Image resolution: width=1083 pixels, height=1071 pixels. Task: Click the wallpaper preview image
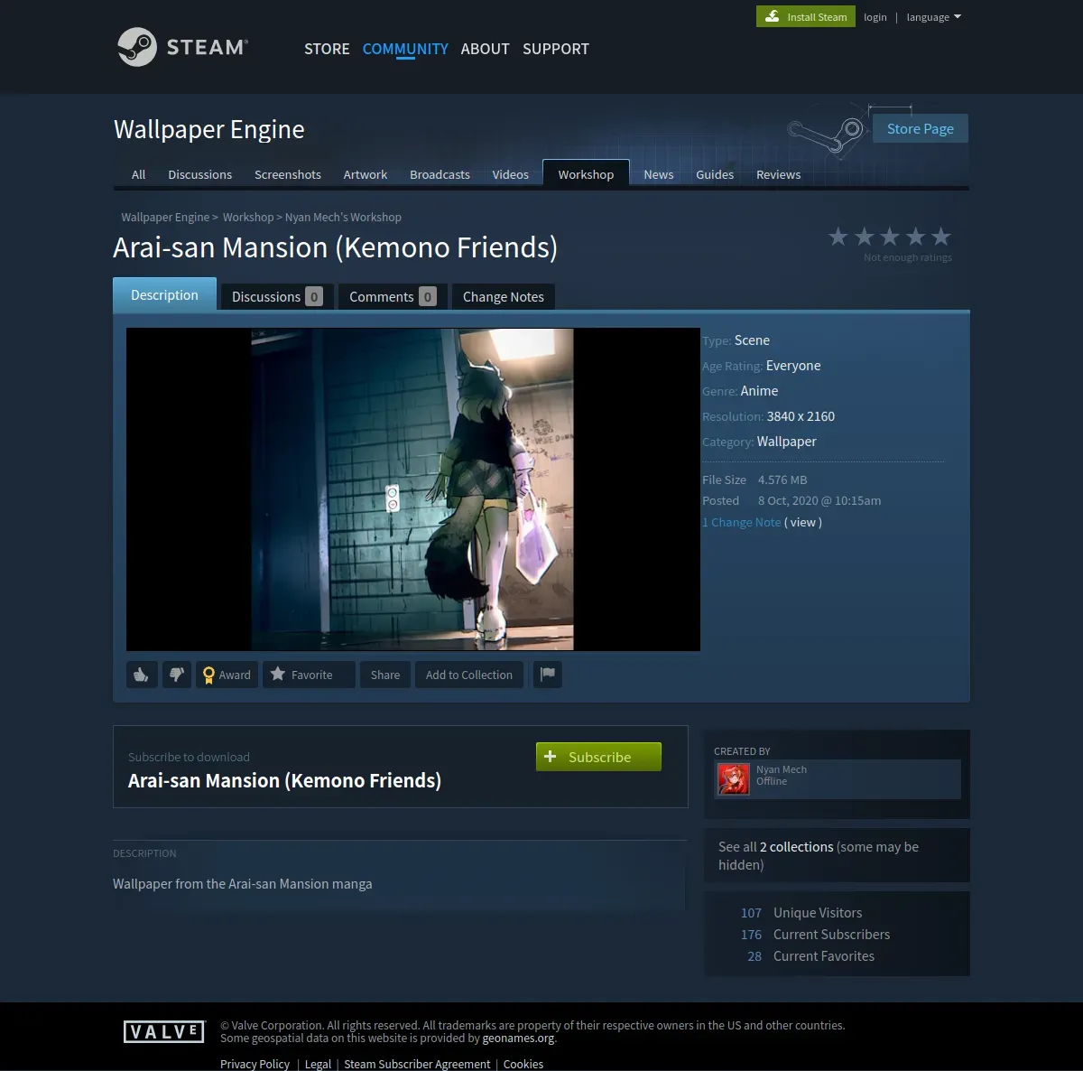tap(413, 489)
